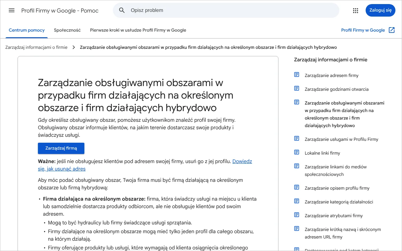Open the Profil Firmy w Google link
Image resolution: width=402 pixels, height=251 pixels.
tap(363, 30)
